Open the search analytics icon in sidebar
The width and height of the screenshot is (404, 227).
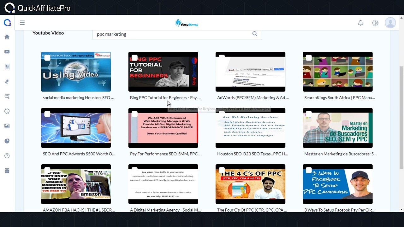[x=7, y=96]
